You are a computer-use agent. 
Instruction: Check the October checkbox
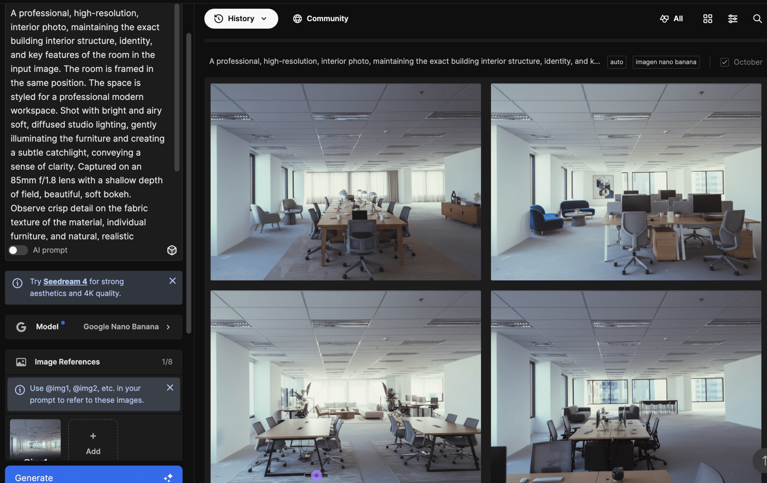[x=724, y=62]
